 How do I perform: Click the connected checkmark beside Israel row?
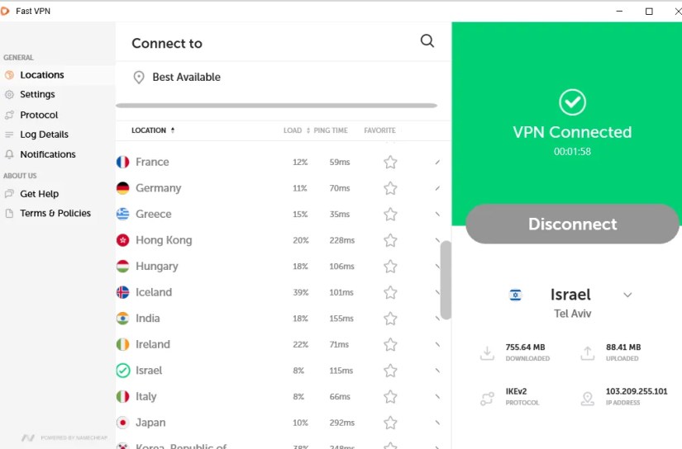click(123, 371)
